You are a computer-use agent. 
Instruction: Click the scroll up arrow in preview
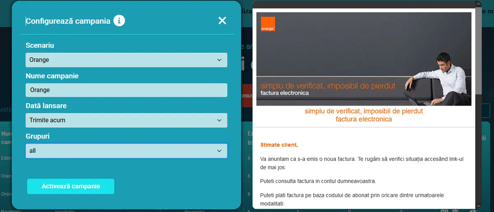click(x=478, y=4)
